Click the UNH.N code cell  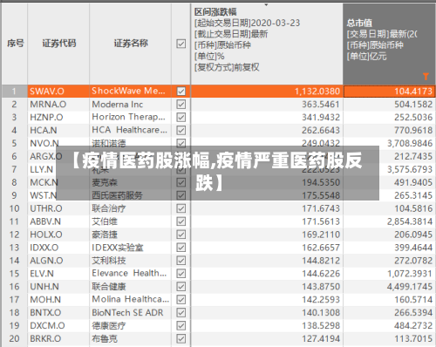click(x=58, y=287)
